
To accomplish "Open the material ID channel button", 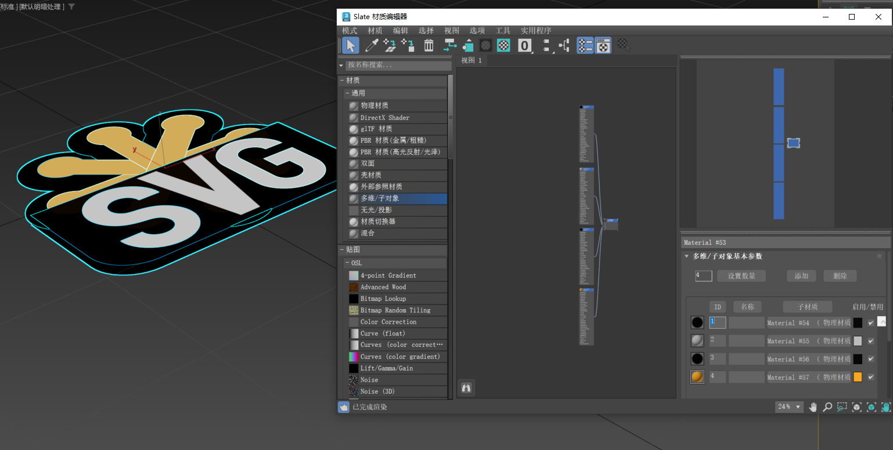I will [x=525, y=45].
